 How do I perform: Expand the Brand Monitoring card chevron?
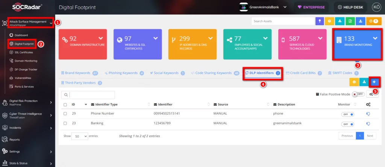click(x=375, y=38)
